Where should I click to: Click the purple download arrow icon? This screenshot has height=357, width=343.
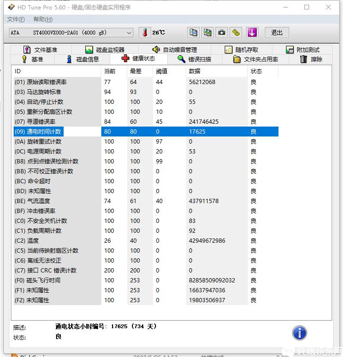point(252,33)
